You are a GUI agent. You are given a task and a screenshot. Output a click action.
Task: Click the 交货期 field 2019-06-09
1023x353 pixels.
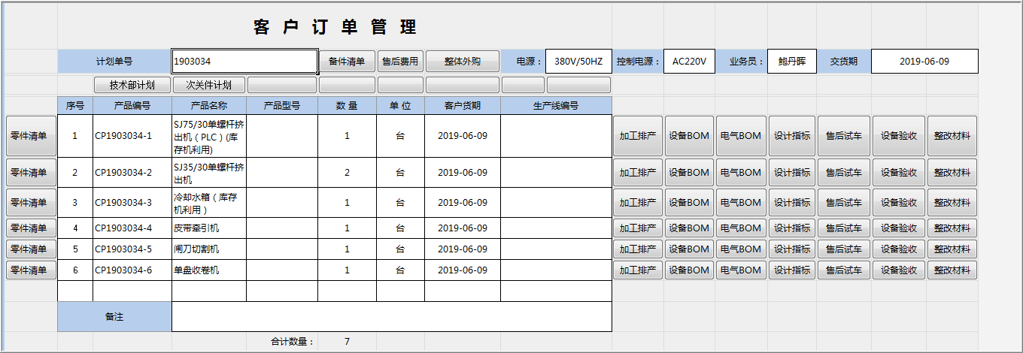924,62
